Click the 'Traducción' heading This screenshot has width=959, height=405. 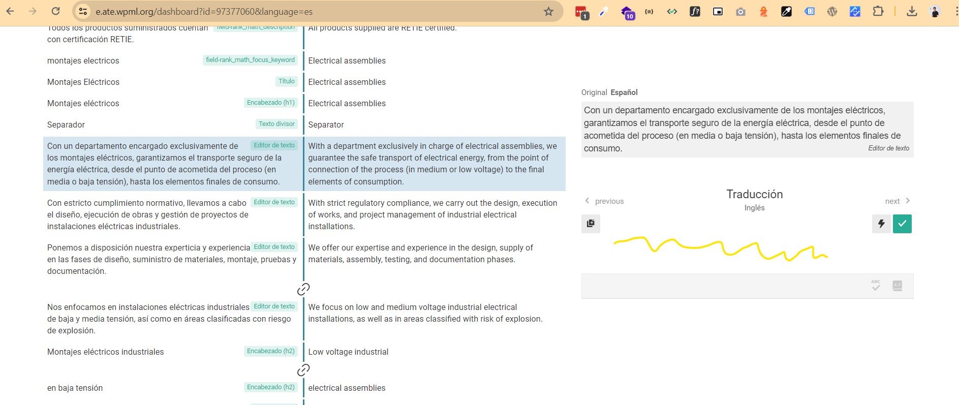coord(754,194)
